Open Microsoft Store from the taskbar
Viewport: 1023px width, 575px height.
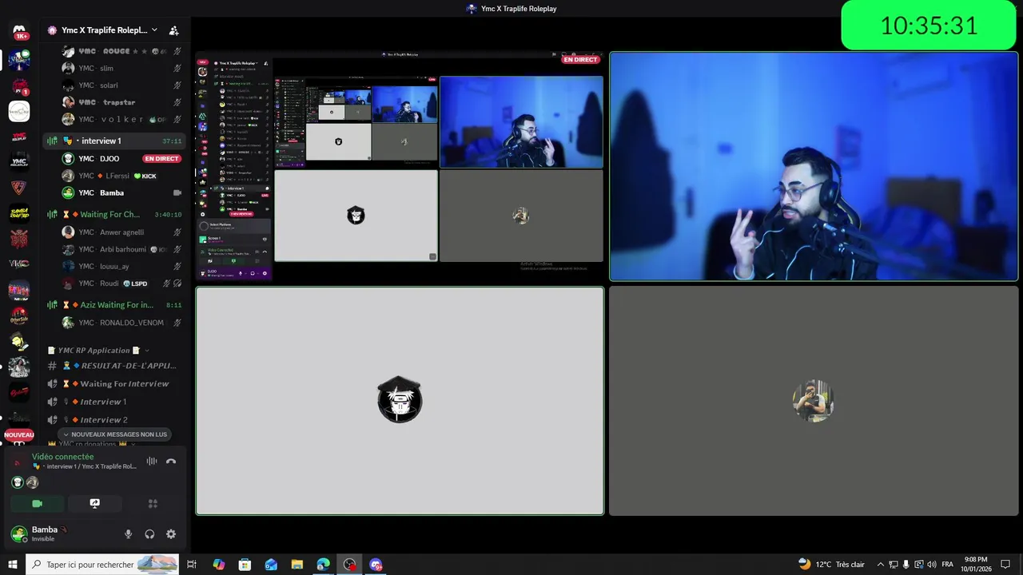point(245,565)
